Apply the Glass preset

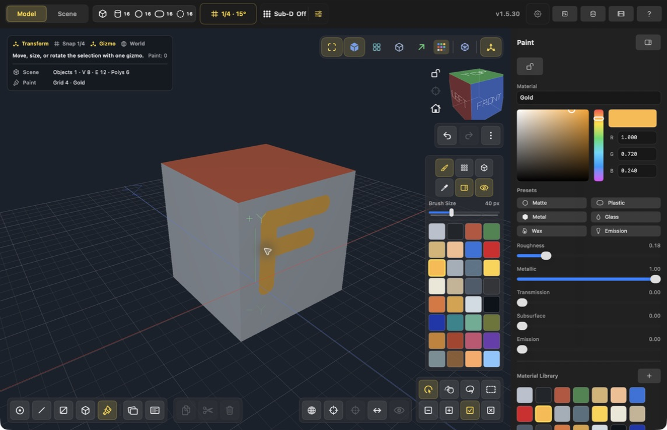(625, 217)
